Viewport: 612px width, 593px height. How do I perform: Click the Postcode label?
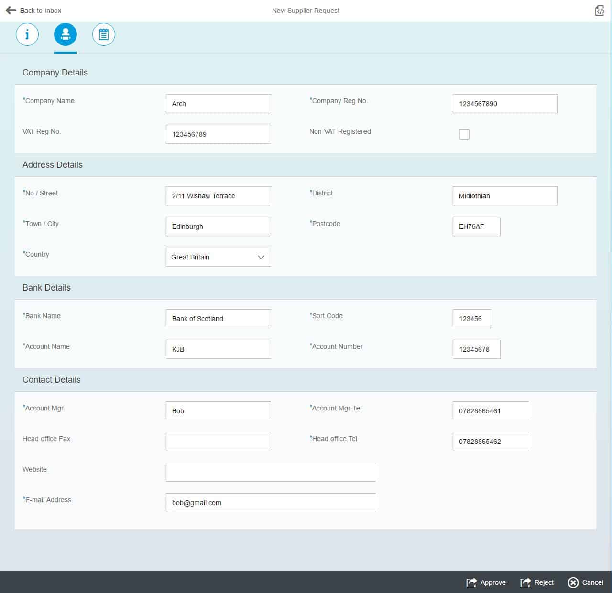325,224
